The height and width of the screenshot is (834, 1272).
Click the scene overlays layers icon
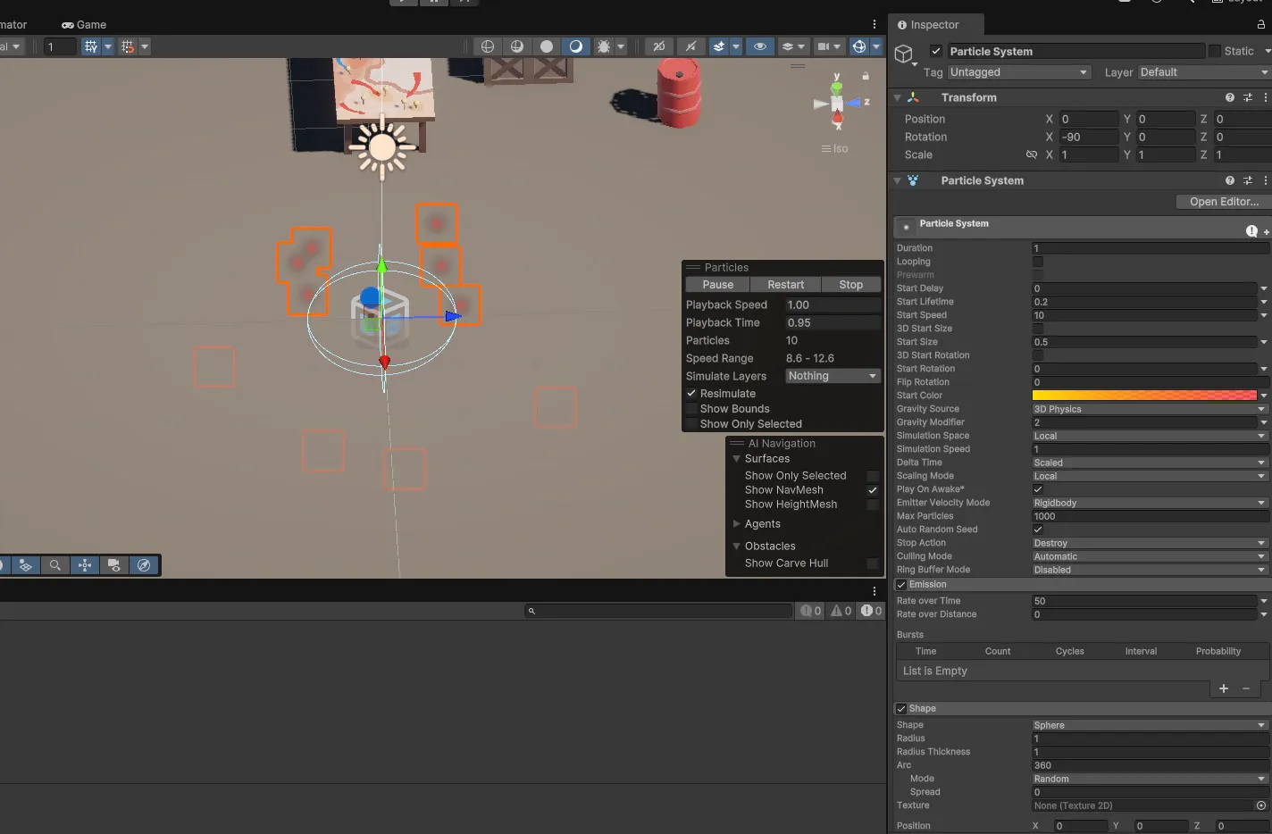click(788, 46)
